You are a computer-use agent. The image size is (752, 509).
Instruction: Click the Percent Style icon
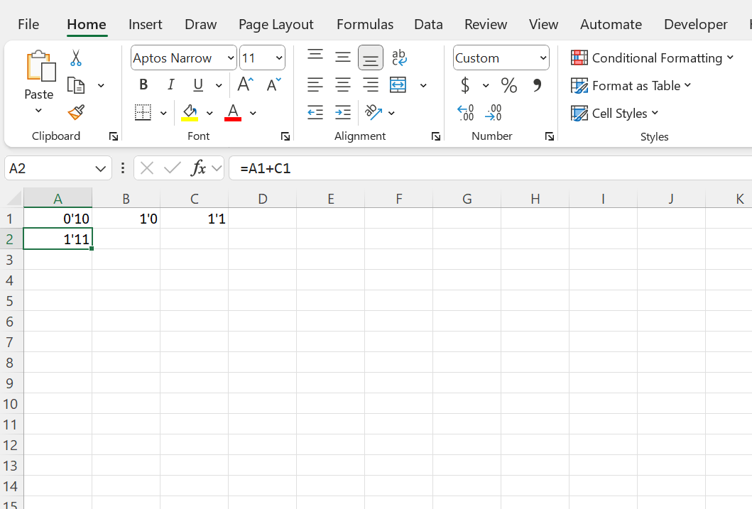coord(508,84)
